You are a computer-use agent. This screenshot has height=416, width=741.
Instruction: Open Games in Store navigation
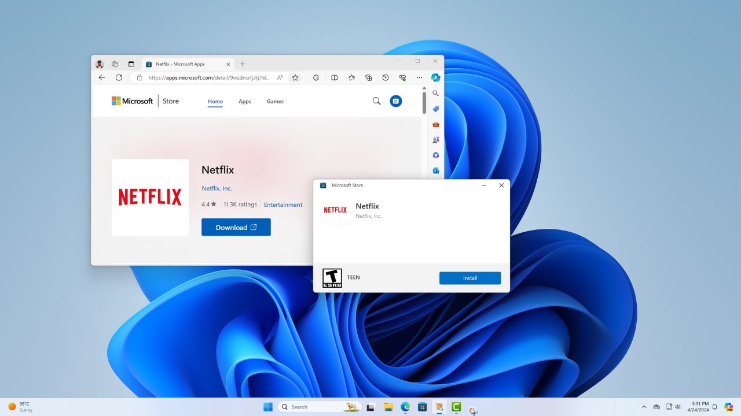point(275,102)
